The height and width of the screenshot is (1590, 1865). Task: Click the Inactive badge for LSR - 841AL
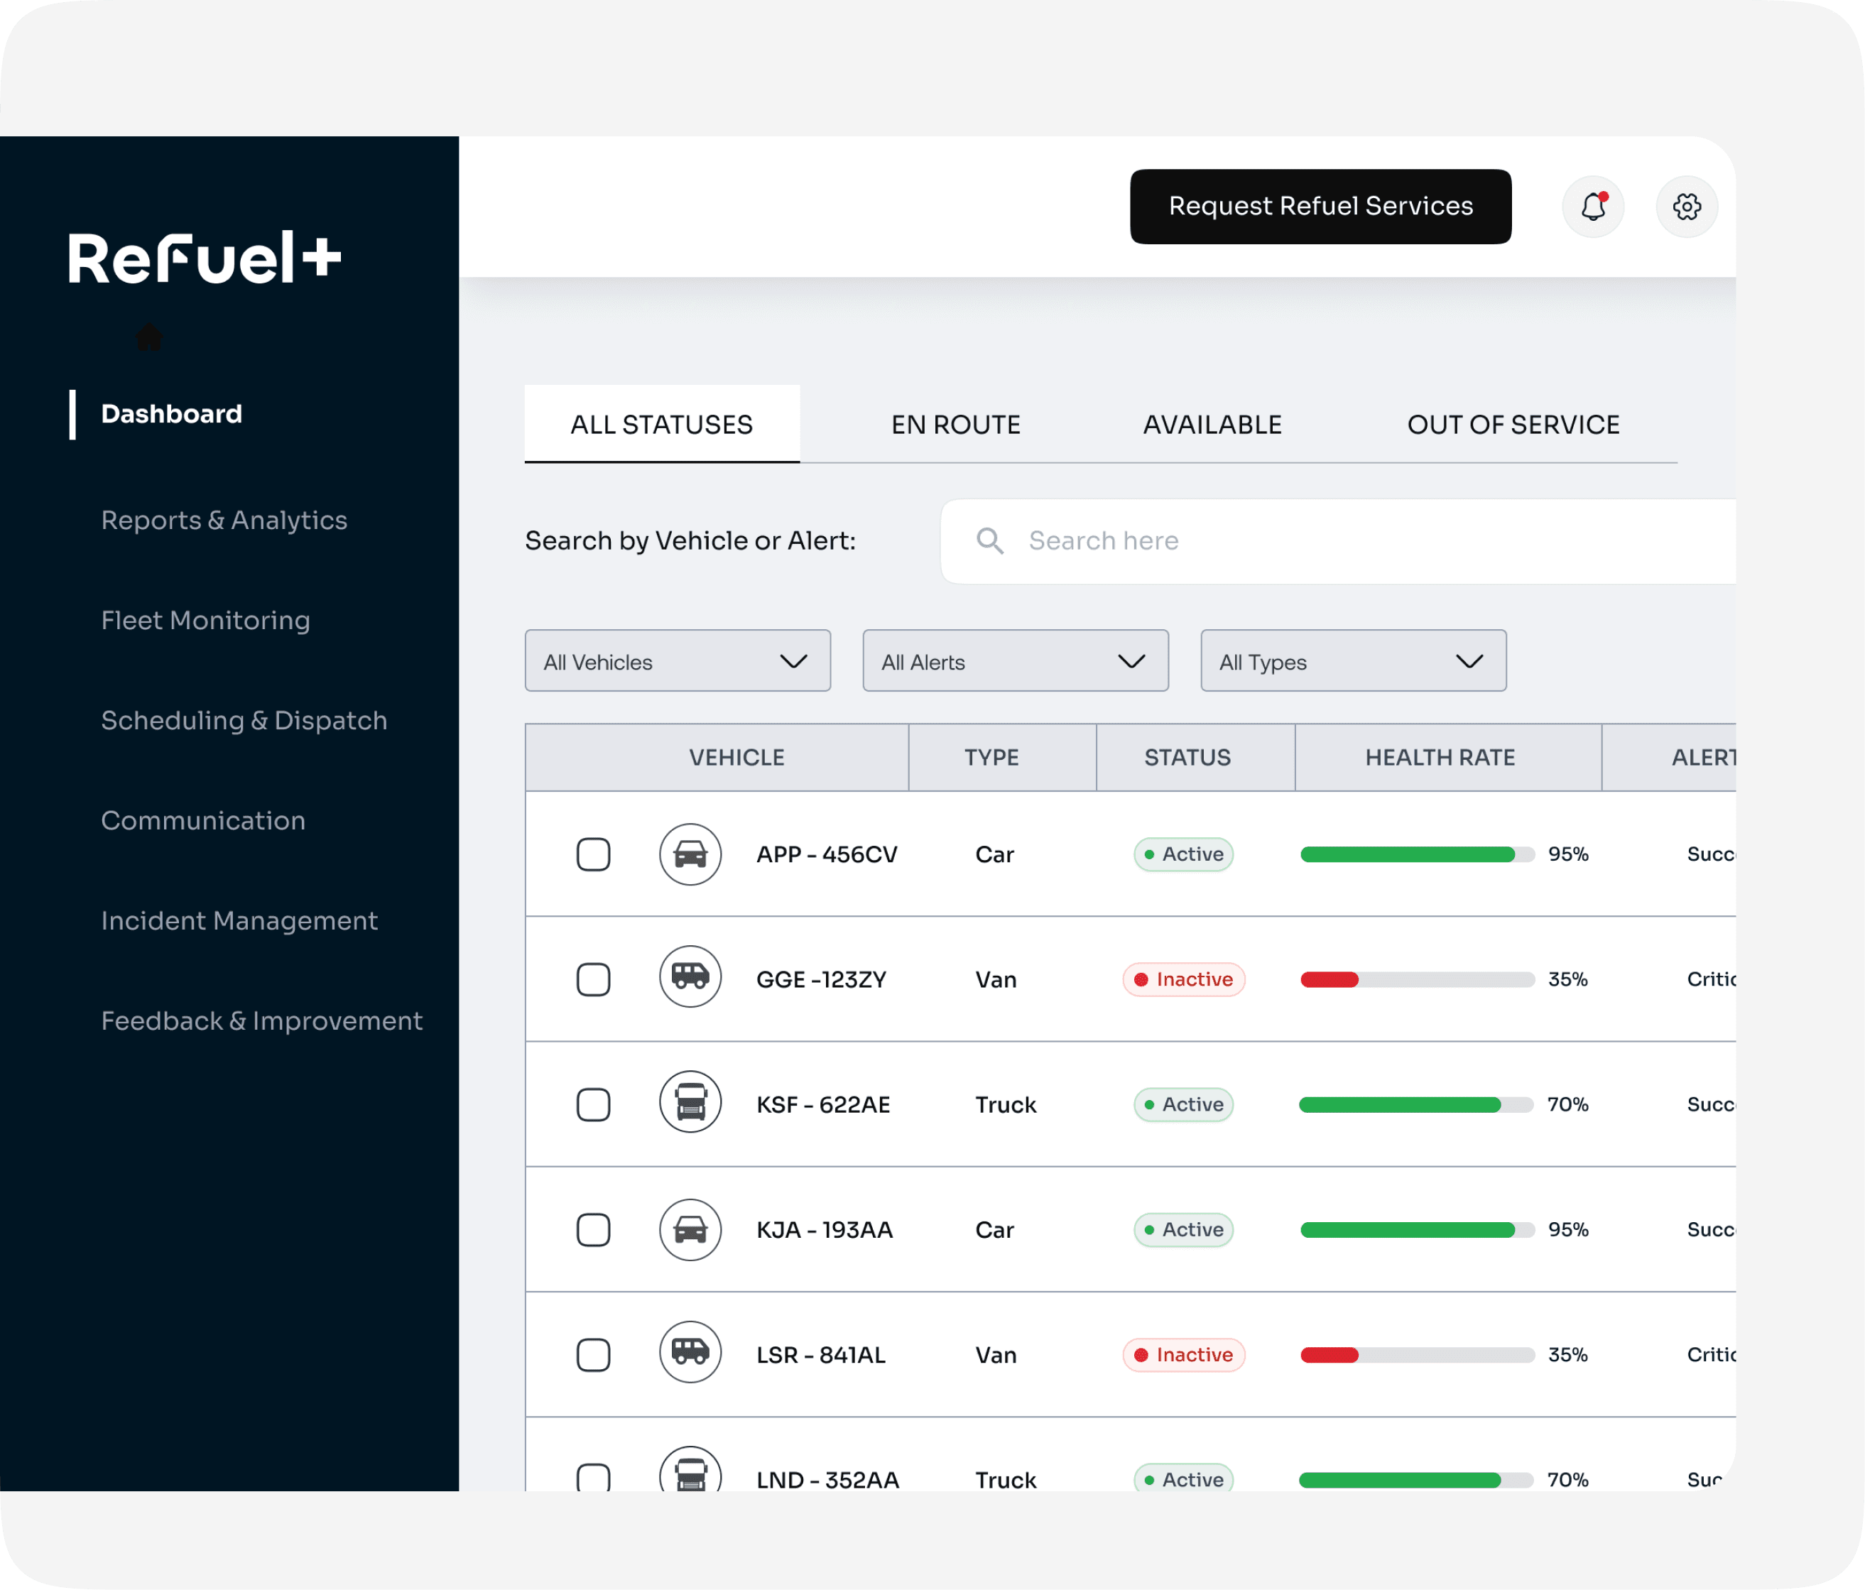(1184, 1354)
